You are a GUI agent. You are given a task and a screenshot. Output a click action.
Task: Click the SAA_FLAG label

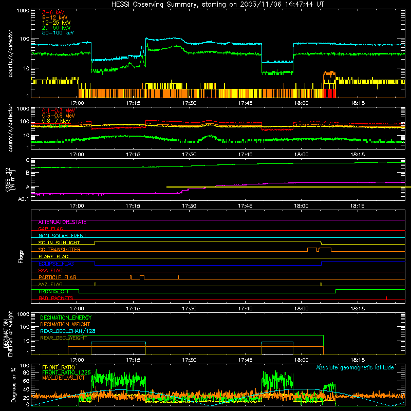(x=50, y=270)
